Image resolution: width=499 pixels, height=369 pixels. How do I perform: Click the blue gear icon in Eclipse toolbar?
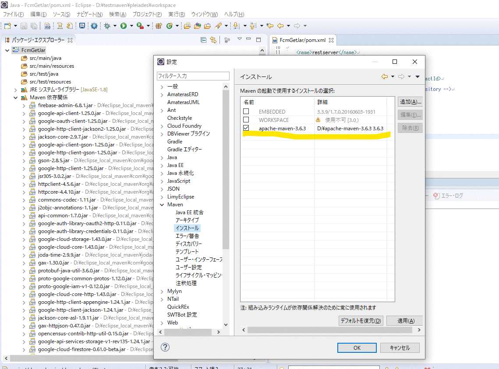coord(94,26)
